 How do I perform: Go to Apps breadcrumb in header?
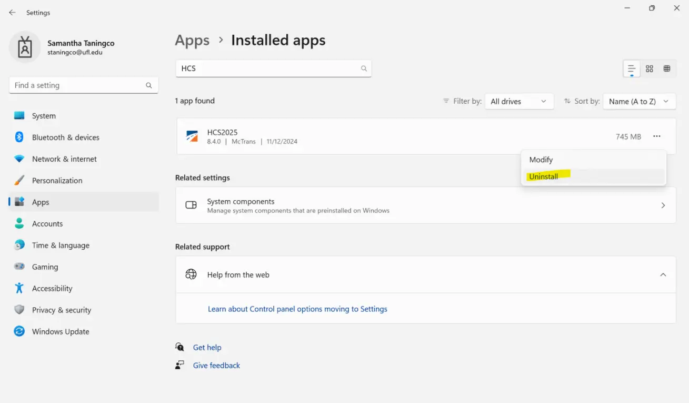[x=192, y=41]
